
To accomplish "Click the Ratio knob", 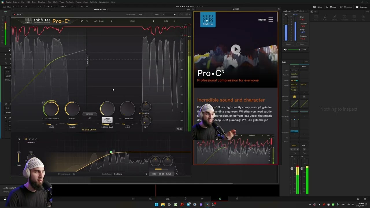I will coord(72,109).
